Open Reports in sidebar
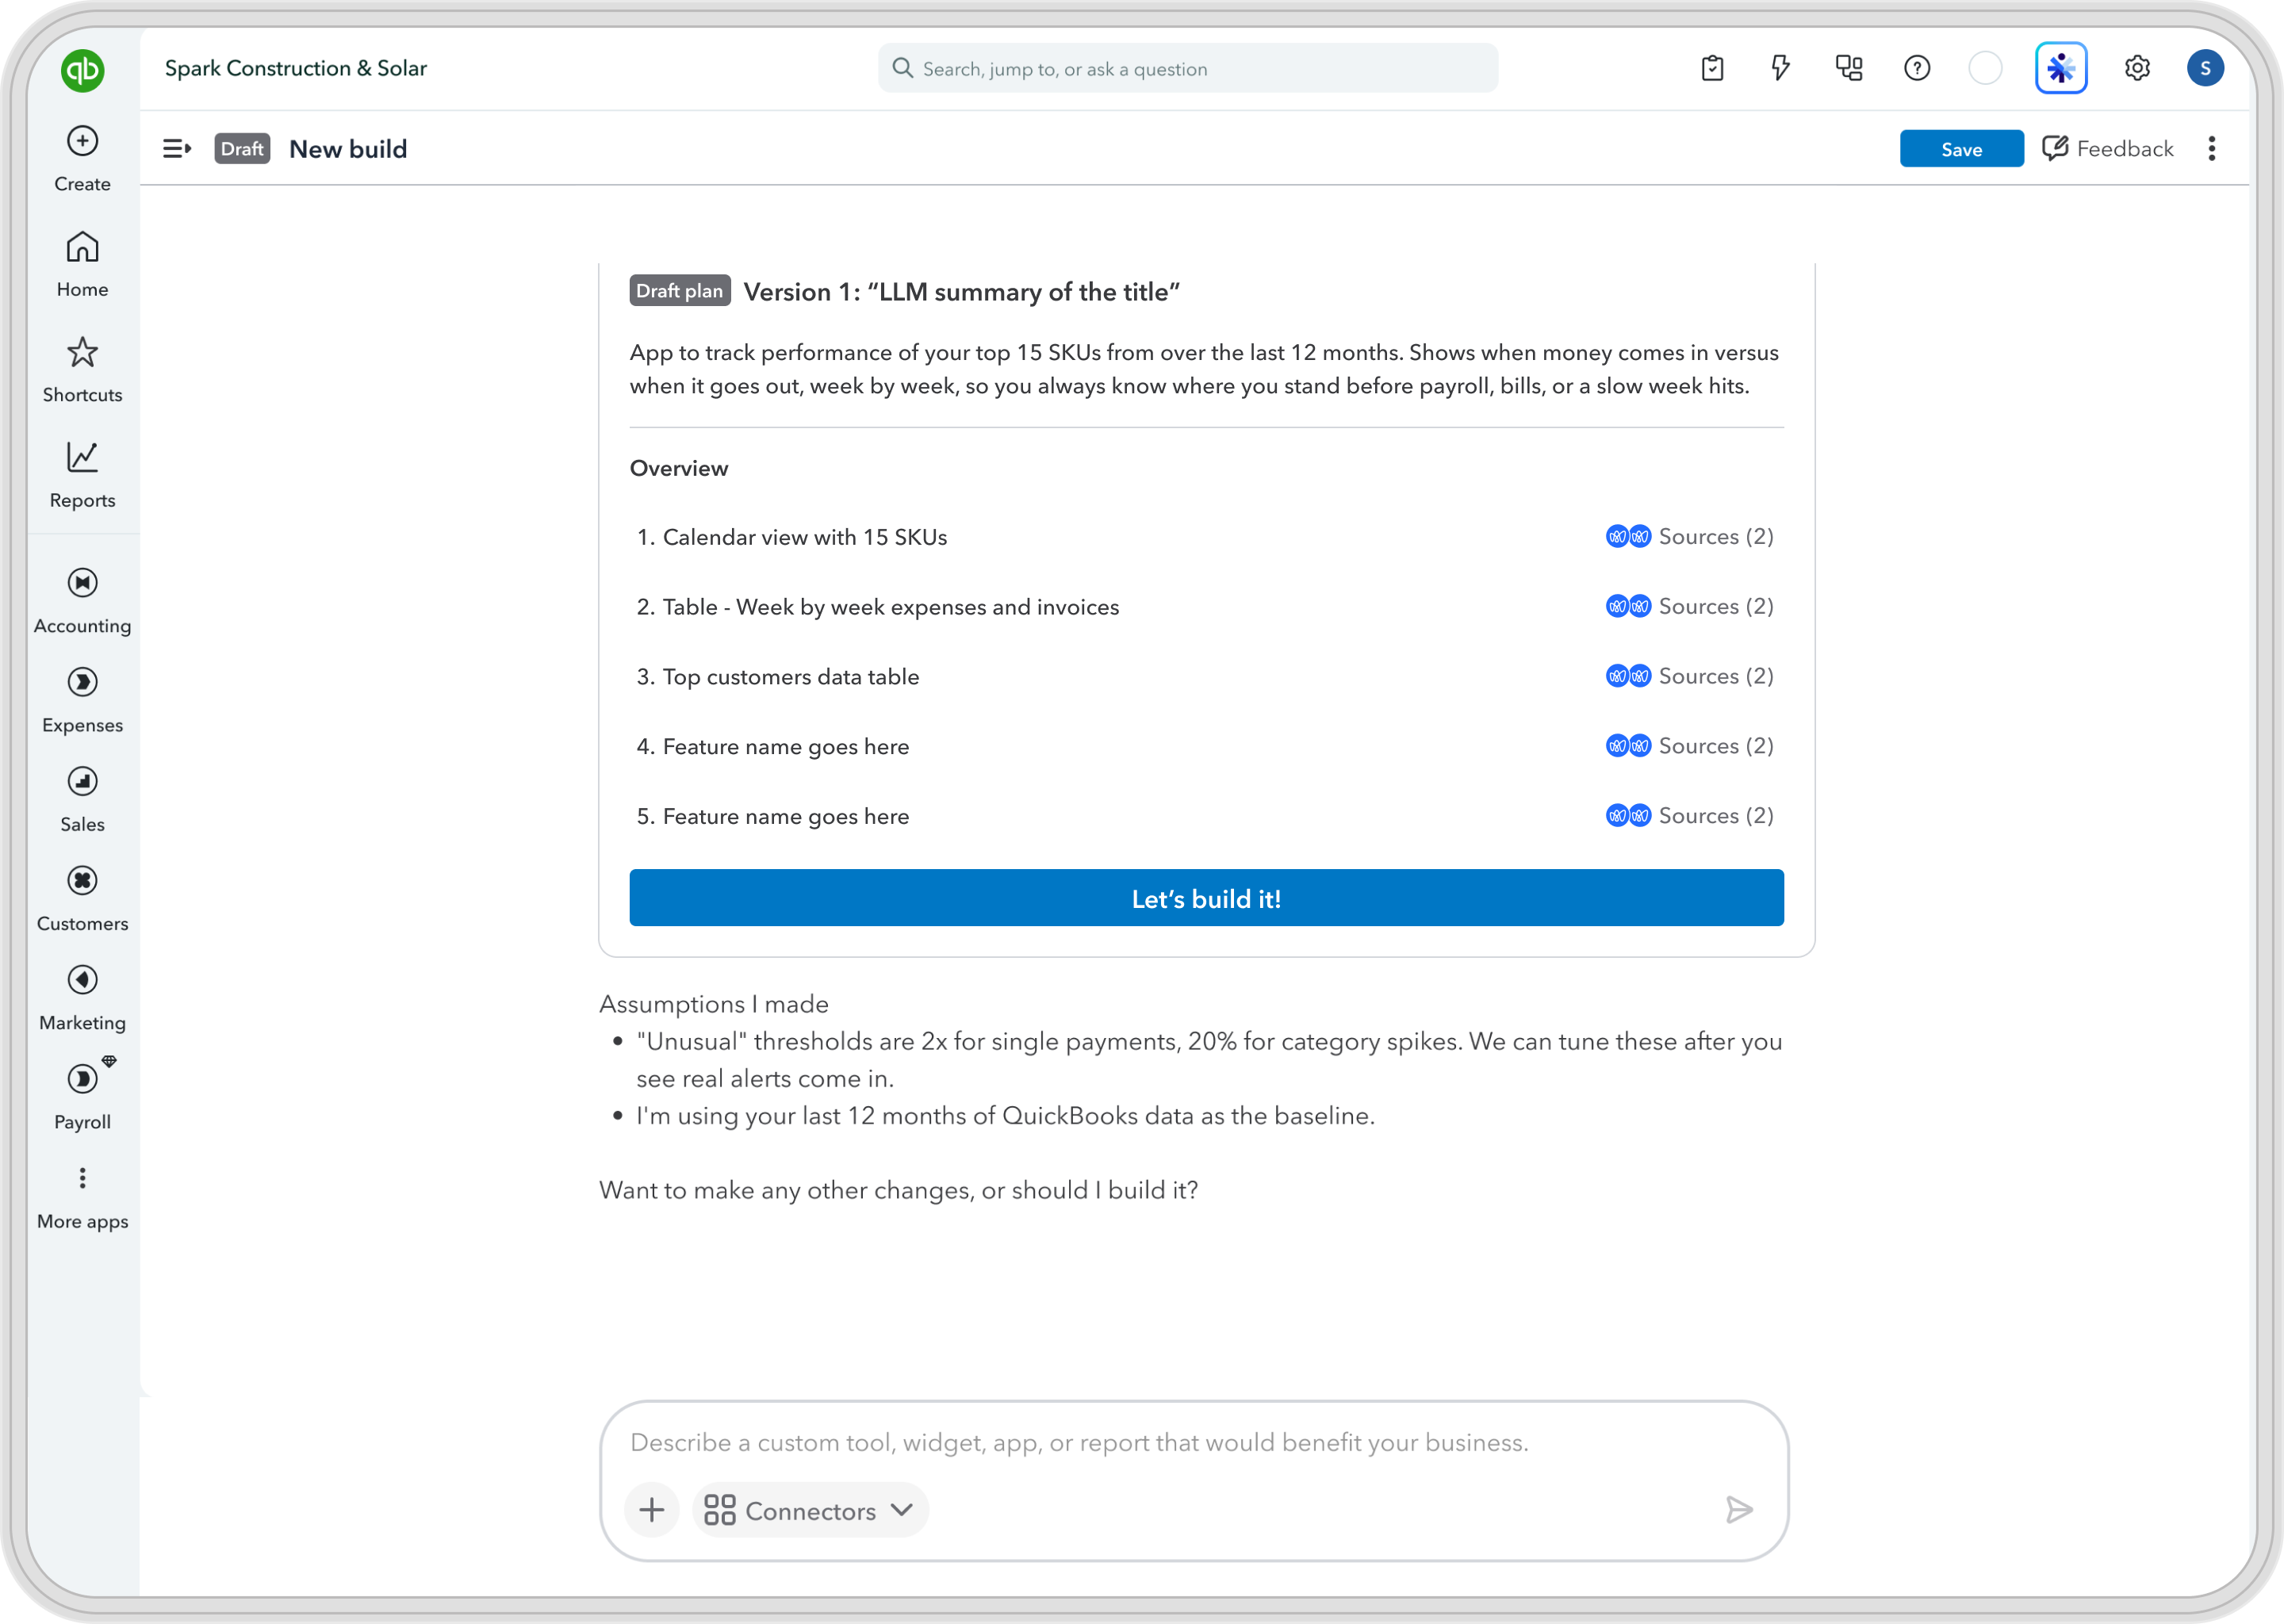This screenshot has height=1624, width=2284. (82, 475)
